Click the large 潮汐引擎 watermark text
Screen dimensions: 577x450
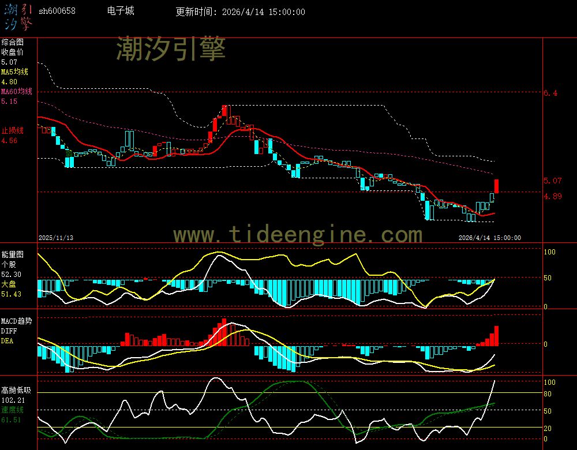coord(171,49)
